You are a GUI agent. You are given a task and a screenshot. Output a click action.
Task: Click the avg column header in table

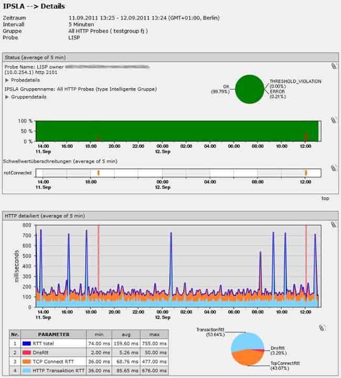point(126,334)
